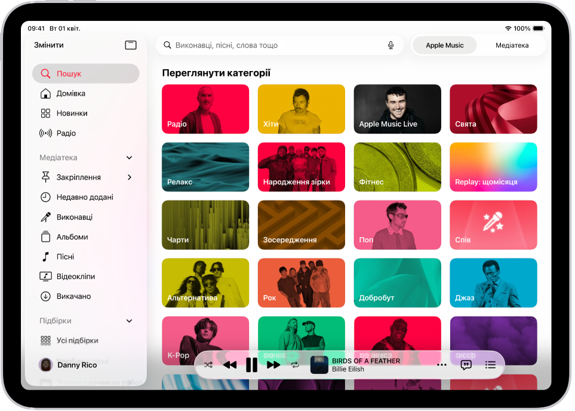The width and height of the screenshot is (575, 411).
Task: Open the Джаз category tile
Action: pyautogui.click(x=494, y=283)
